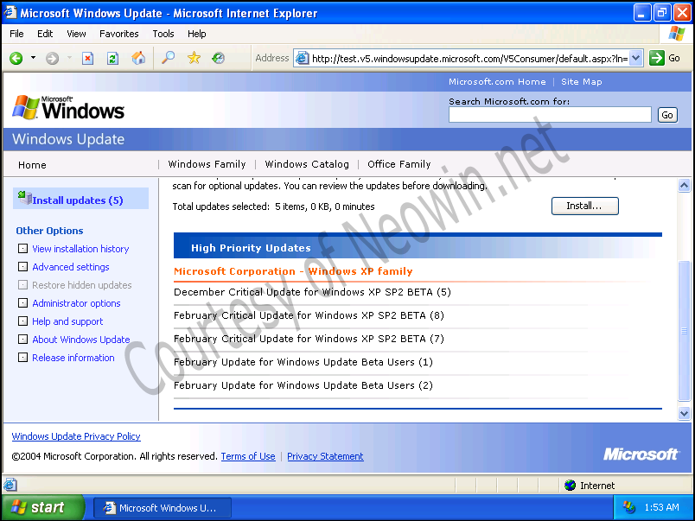Open the File menu
Viewport: 695px width, 521px height.
coord(16,34)
